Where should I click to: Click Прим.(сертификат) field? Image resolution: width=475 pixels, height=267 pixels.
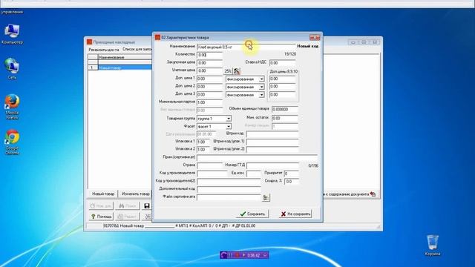tap(258, 158)
